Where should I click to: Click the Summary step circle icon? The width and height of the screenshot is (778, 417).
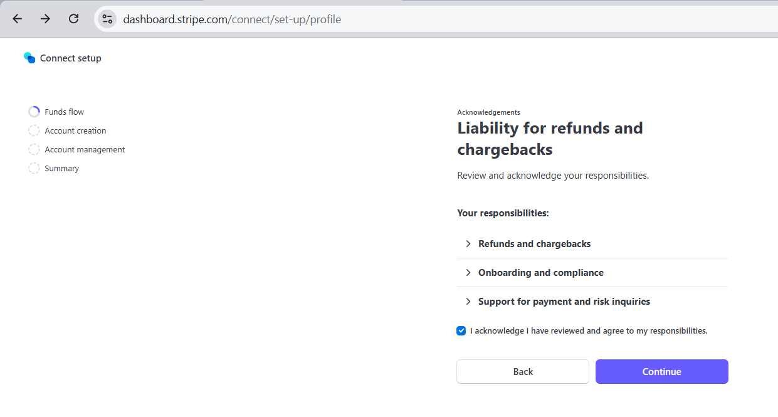(x=34, y=168)
